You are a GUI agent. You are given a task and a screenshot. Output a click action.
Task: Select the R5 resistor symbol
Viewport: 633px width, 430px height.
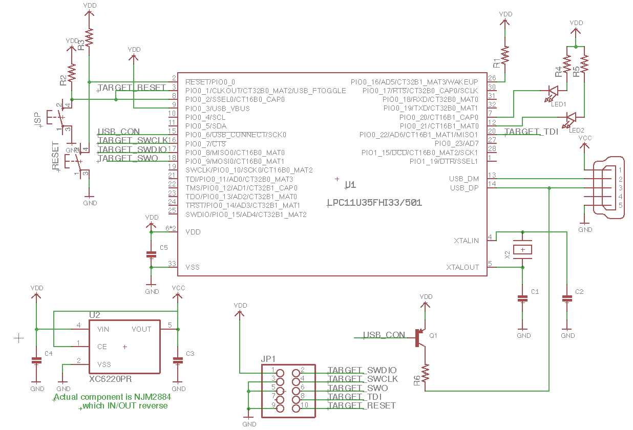pyautogui.click(x=585, y=64)
